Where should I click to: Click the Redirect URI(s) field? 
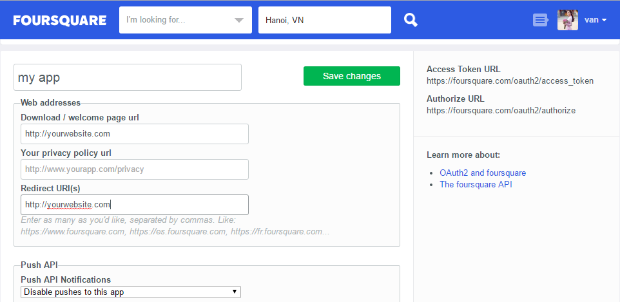[135, 205]
